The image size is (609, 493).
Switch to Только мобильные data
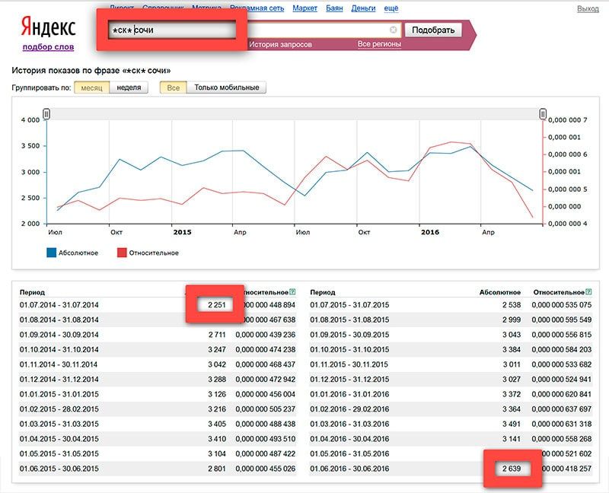pyautogui.click(x=226, y=87)
